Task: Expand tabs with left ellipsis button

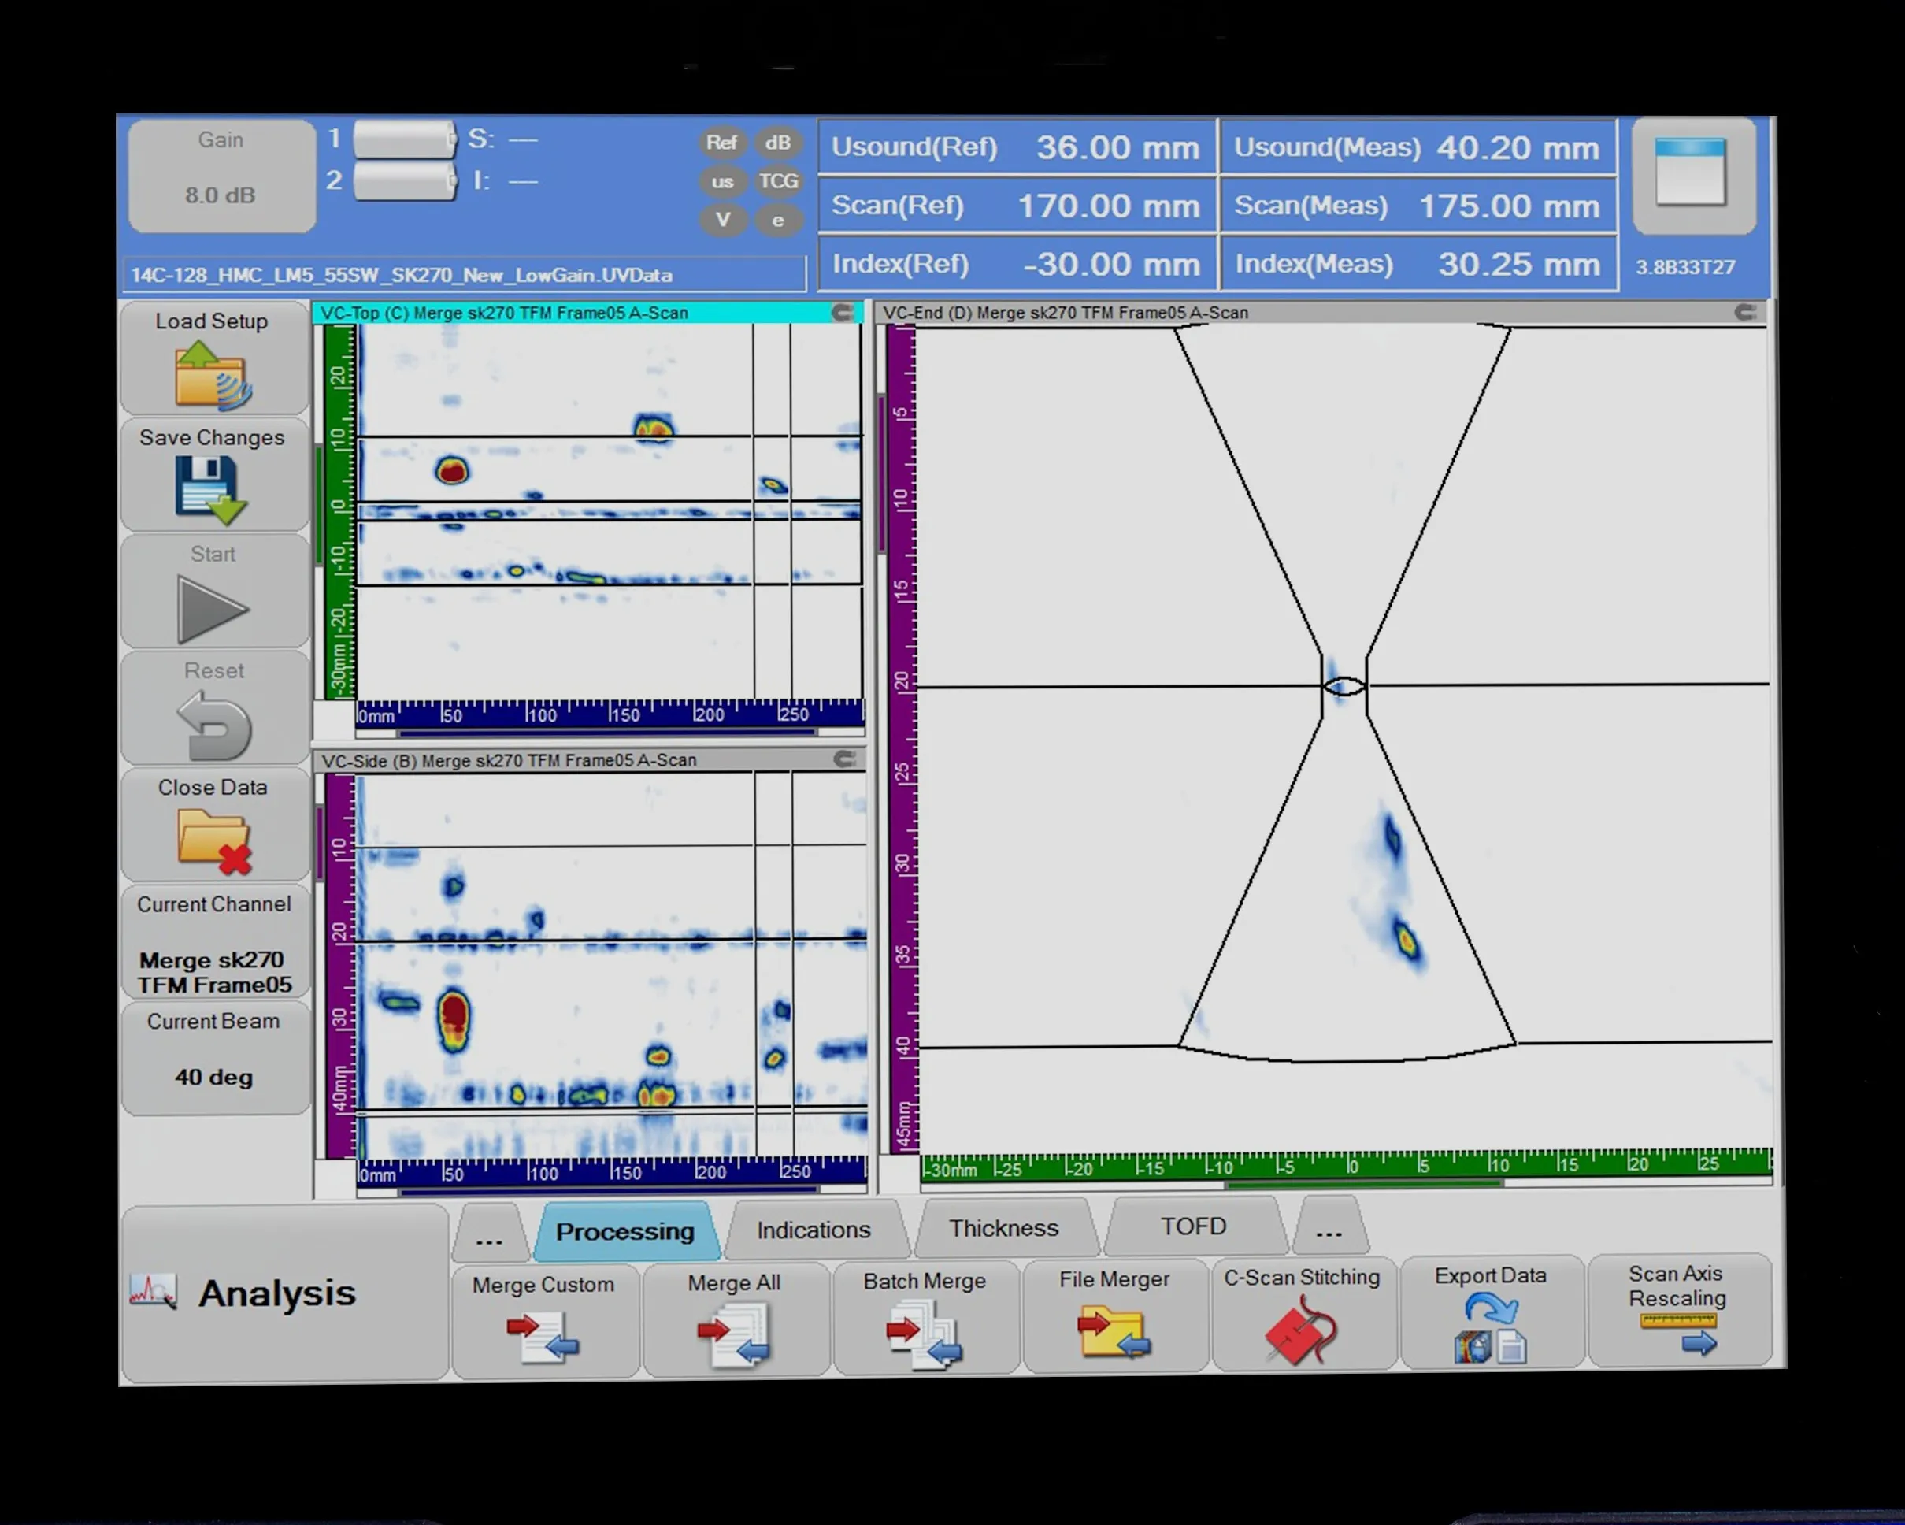Action: point(488,1234)
